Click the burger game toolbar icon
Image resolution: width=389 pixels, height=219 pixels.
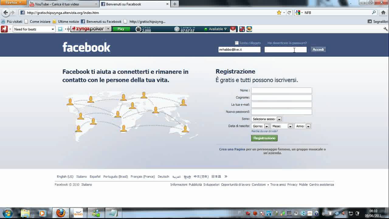249,29
